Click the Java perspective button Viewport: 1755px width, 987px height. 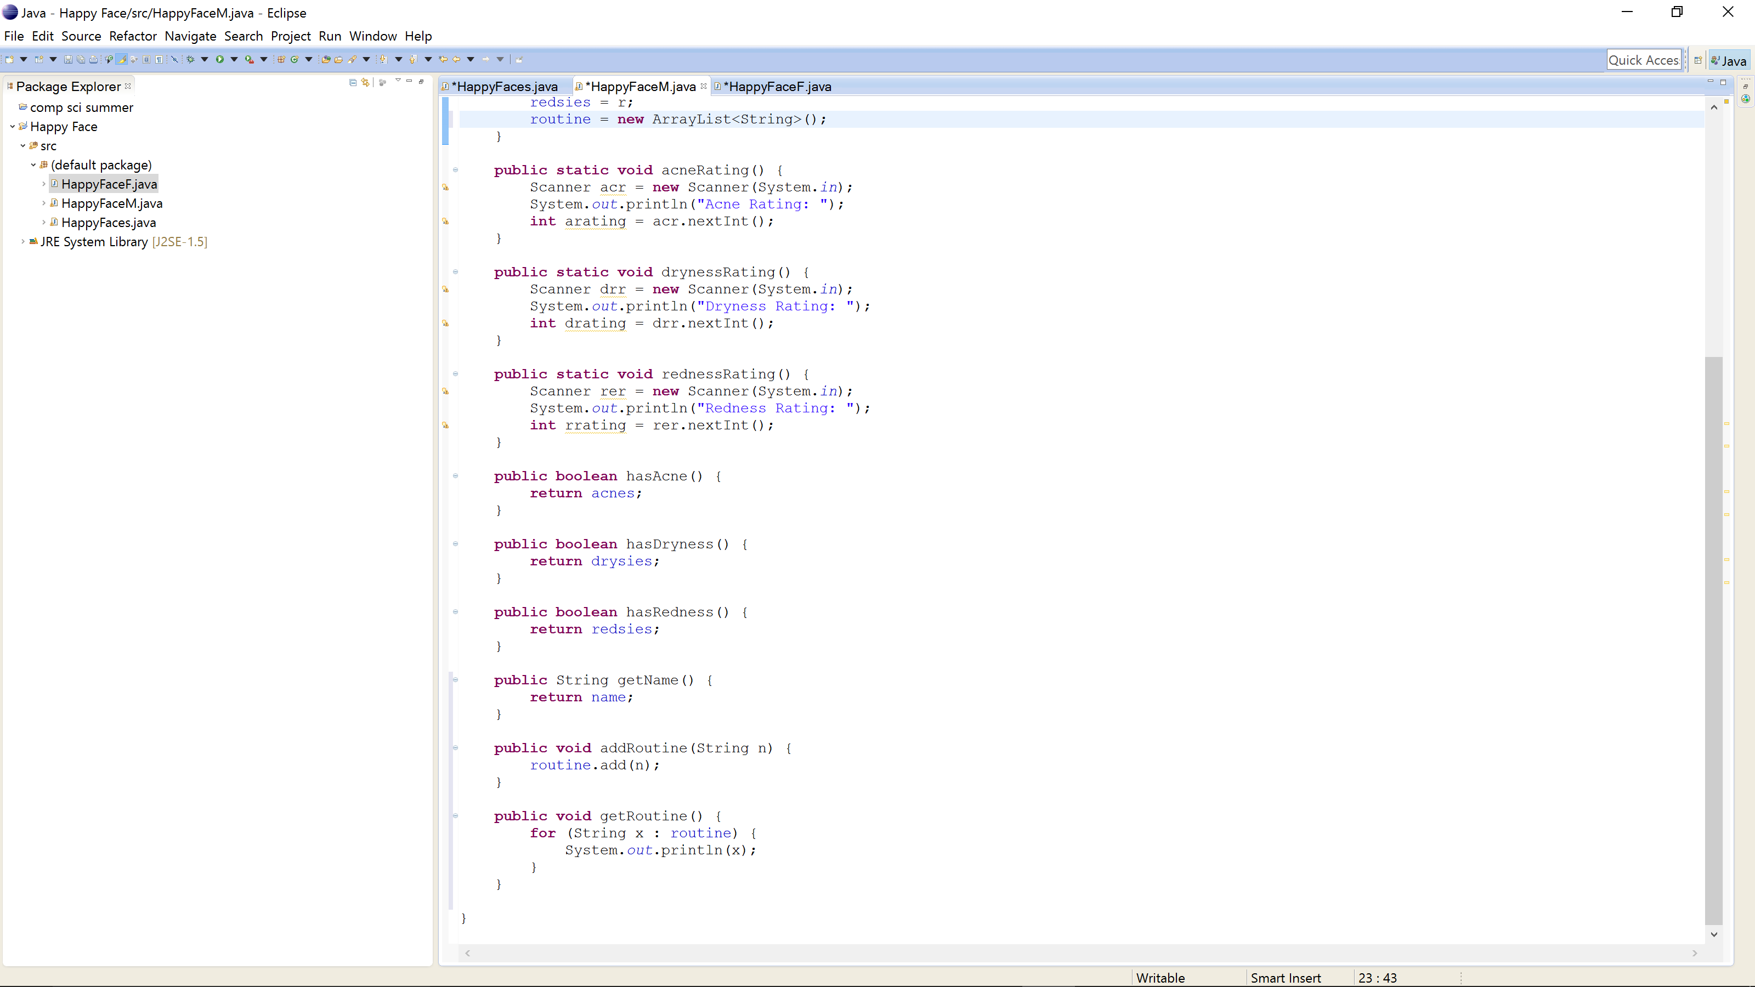(x=1729, y=61)
